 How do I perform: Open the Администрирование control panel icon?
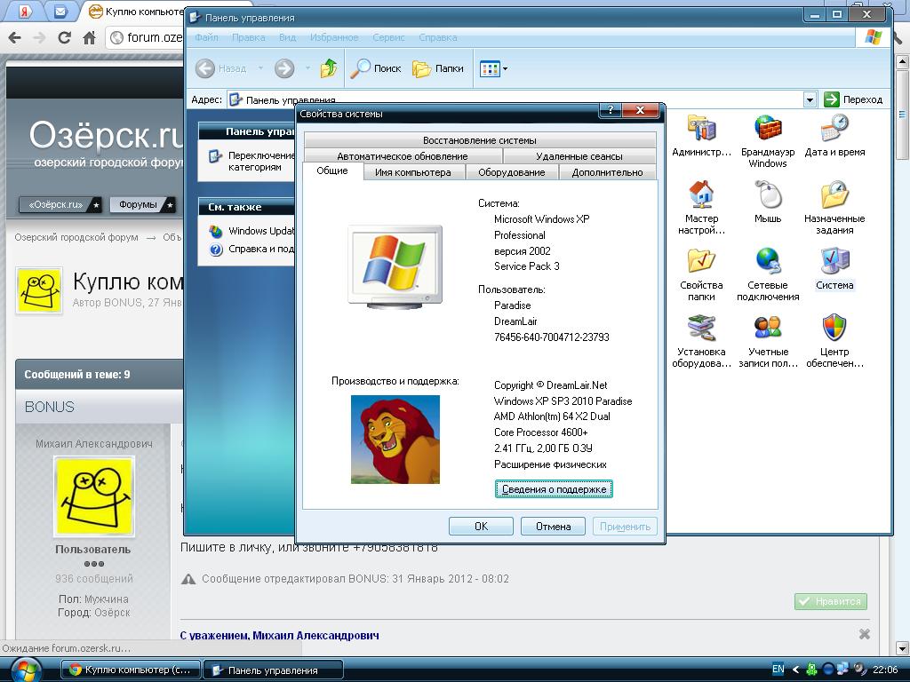701,135
